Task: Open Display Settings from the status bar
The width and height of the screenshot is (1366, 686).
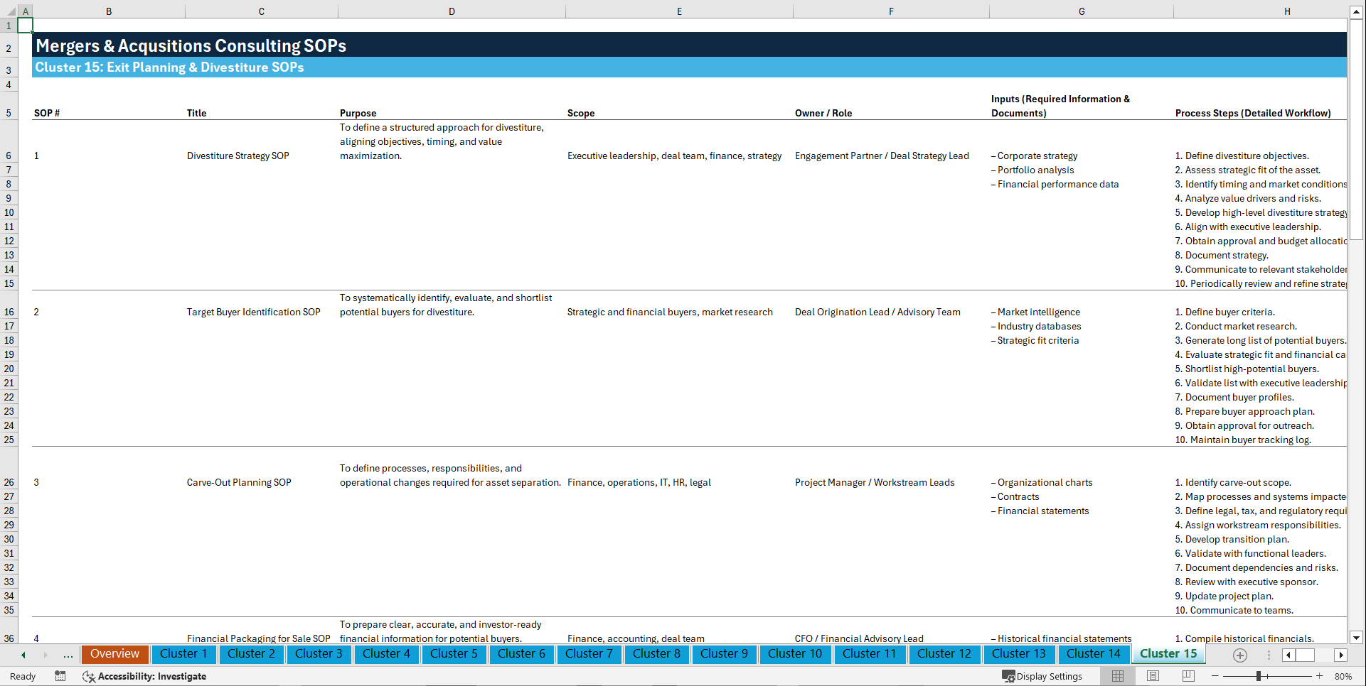Action: tap(1042, 676)
